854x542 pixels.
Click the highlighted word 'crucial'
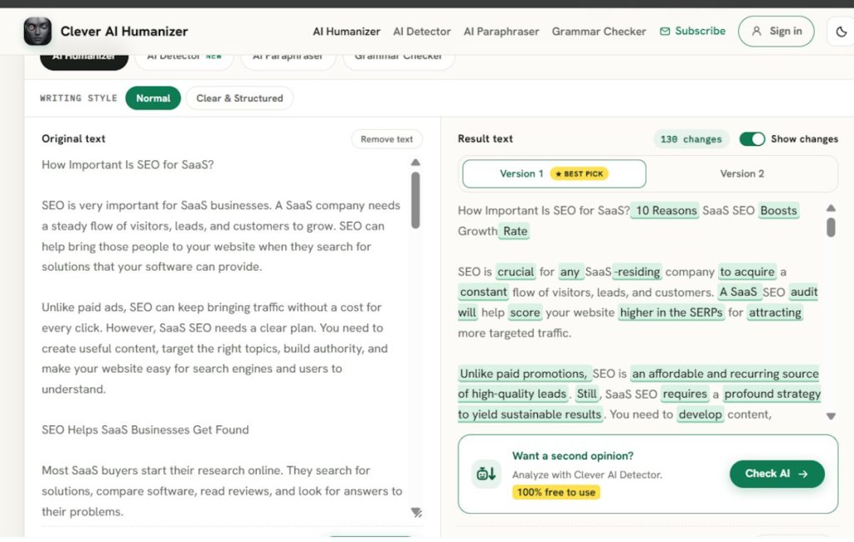pos(515,272)
